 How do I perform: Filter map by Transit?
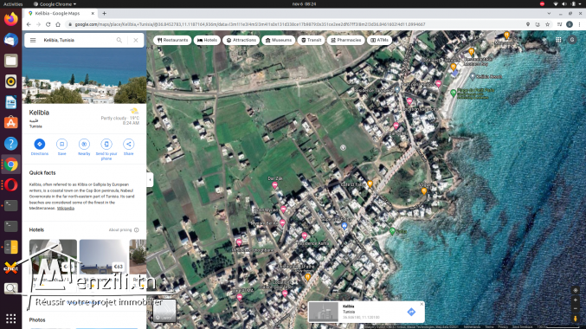312,40
